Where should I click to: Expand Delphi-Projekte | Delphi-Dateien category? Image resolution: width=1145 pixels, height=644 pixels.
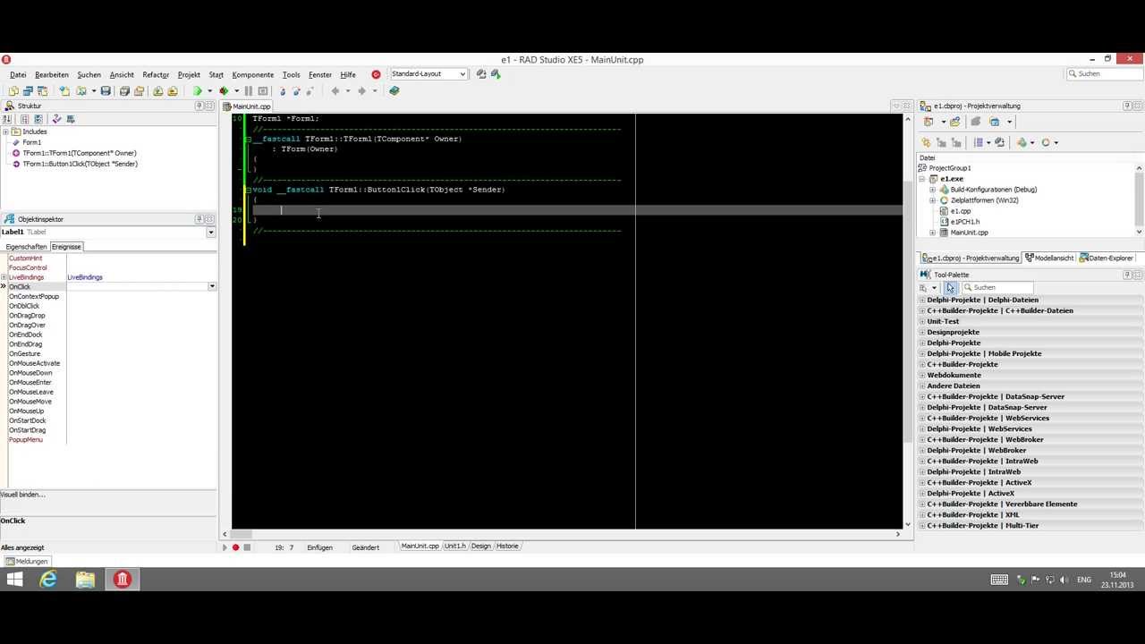(x=922, y=300)
